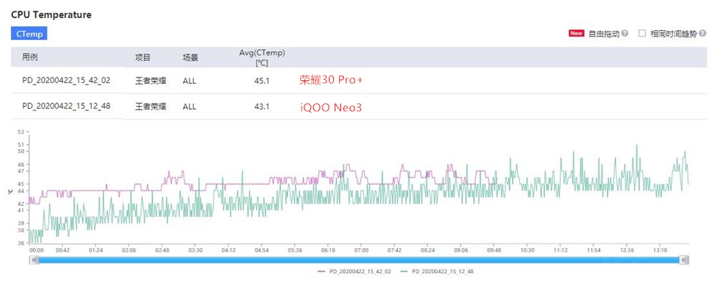
Task: Click the 53 y-axis label
Action: [x=21, y=132]
